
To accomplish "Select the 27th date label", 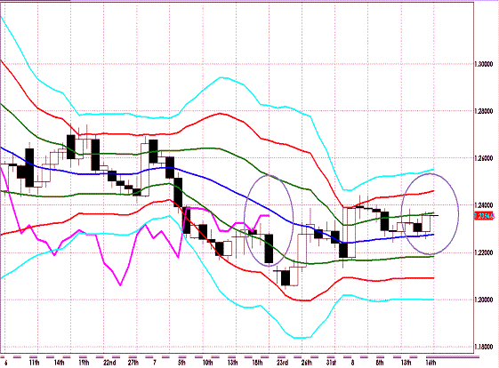I will (133, 363).
